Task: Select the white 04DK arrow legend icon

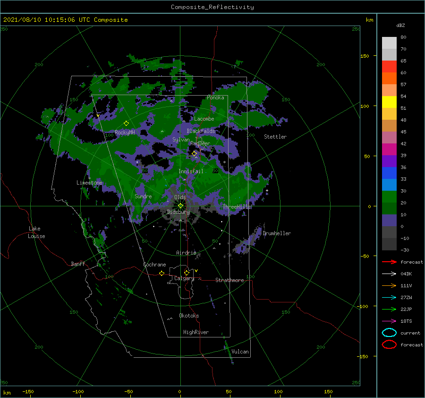Action: [x=389, y=274]
